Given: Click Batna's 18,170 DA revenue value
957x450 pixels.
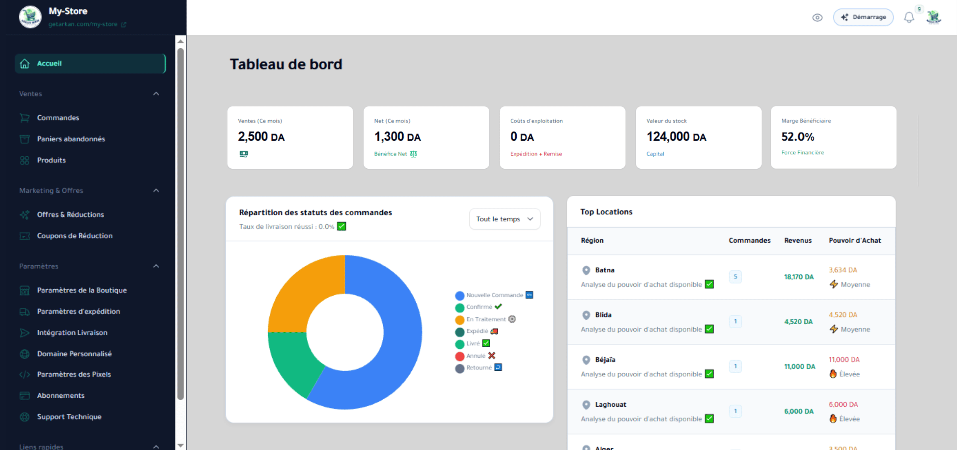Looking at the screenshot, I should pos(799,277).
